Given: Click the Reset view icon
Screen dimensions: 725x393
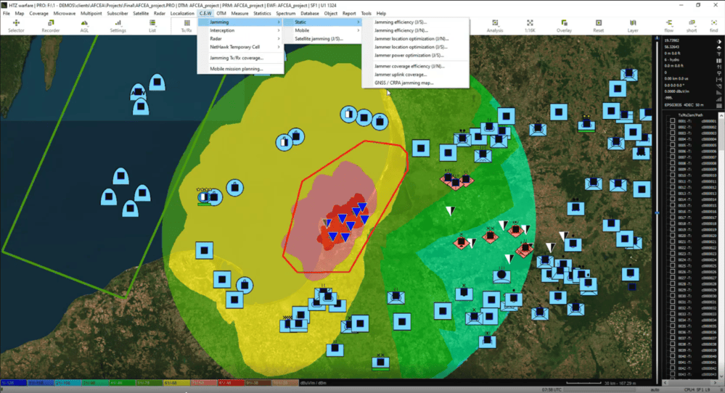Looking at the screenshot, I should click(598, 26).
